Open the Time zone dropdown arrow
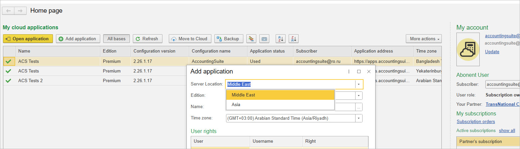Viewport: 520px width, 149px height. tap(359, 118)
